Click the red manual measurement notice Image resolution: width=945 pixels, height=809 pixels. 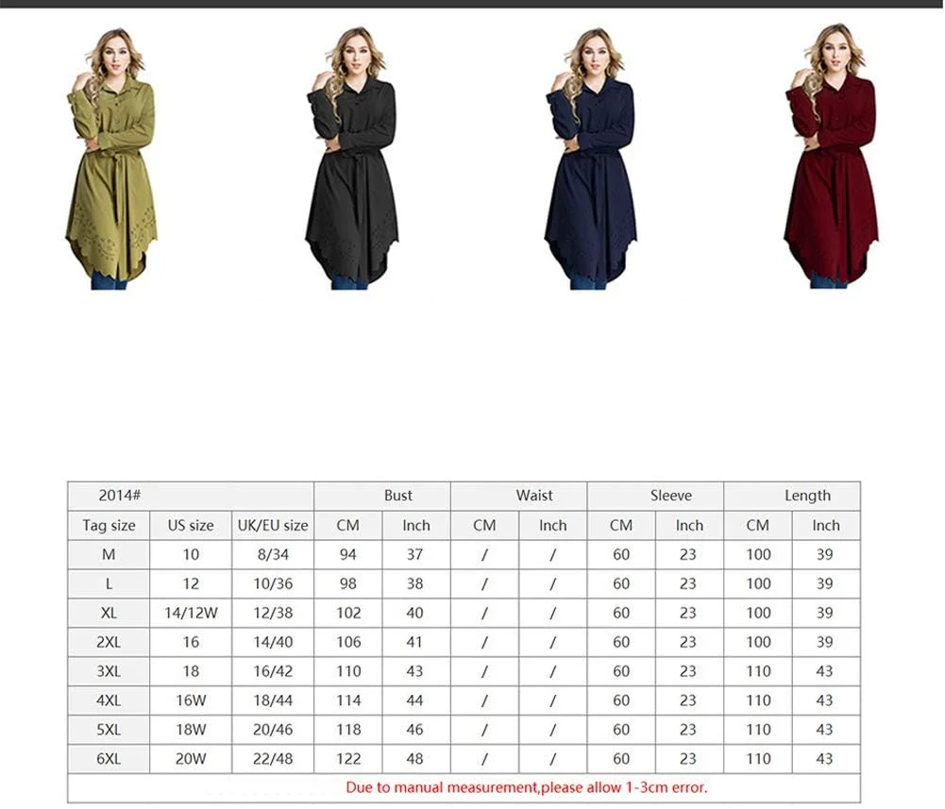click(526, 787)
